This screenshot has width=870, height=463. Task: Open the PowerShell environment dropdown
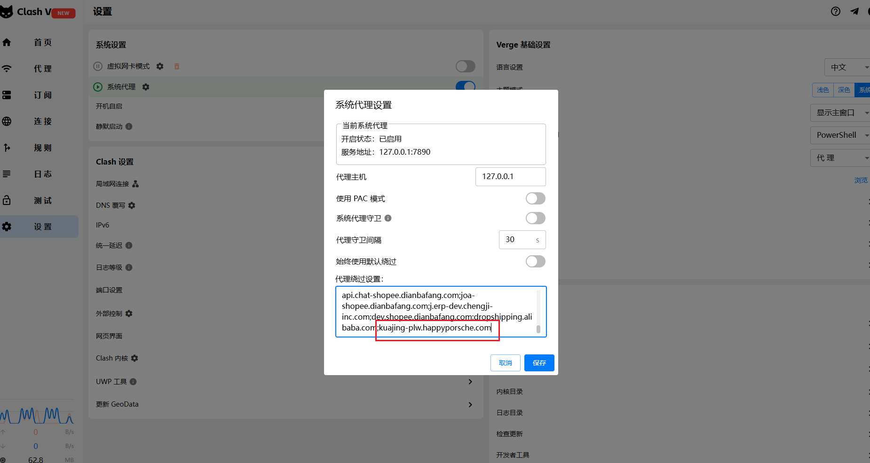(840, 135)
